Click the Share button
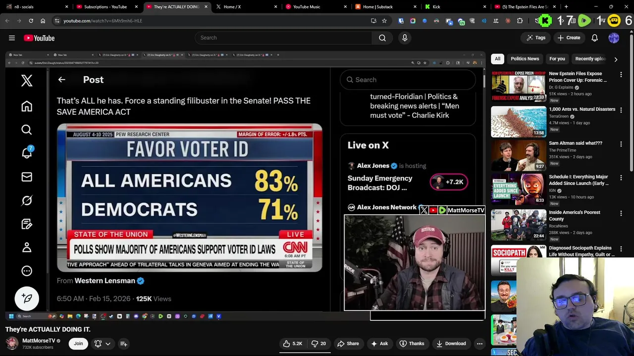Screen dimensions: 634x356 point(348,344)
